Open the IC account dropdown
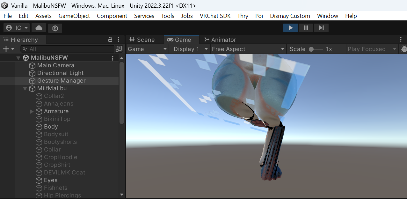 17,28
